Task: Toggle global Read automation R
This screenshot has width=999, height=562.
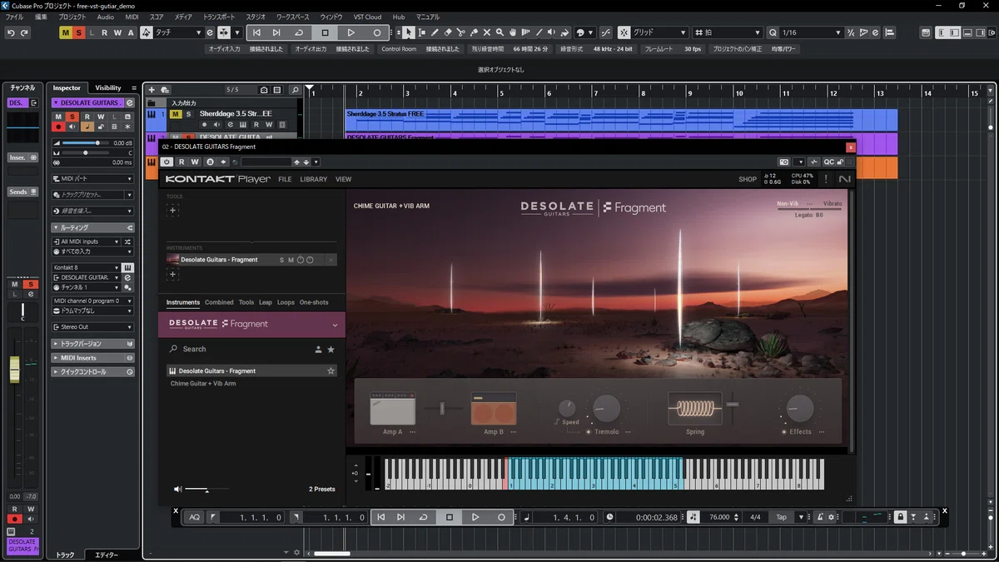Action: pos(105,32)
